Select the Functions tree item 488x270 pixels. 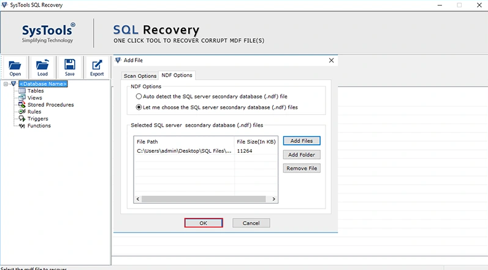click(39, 126)
